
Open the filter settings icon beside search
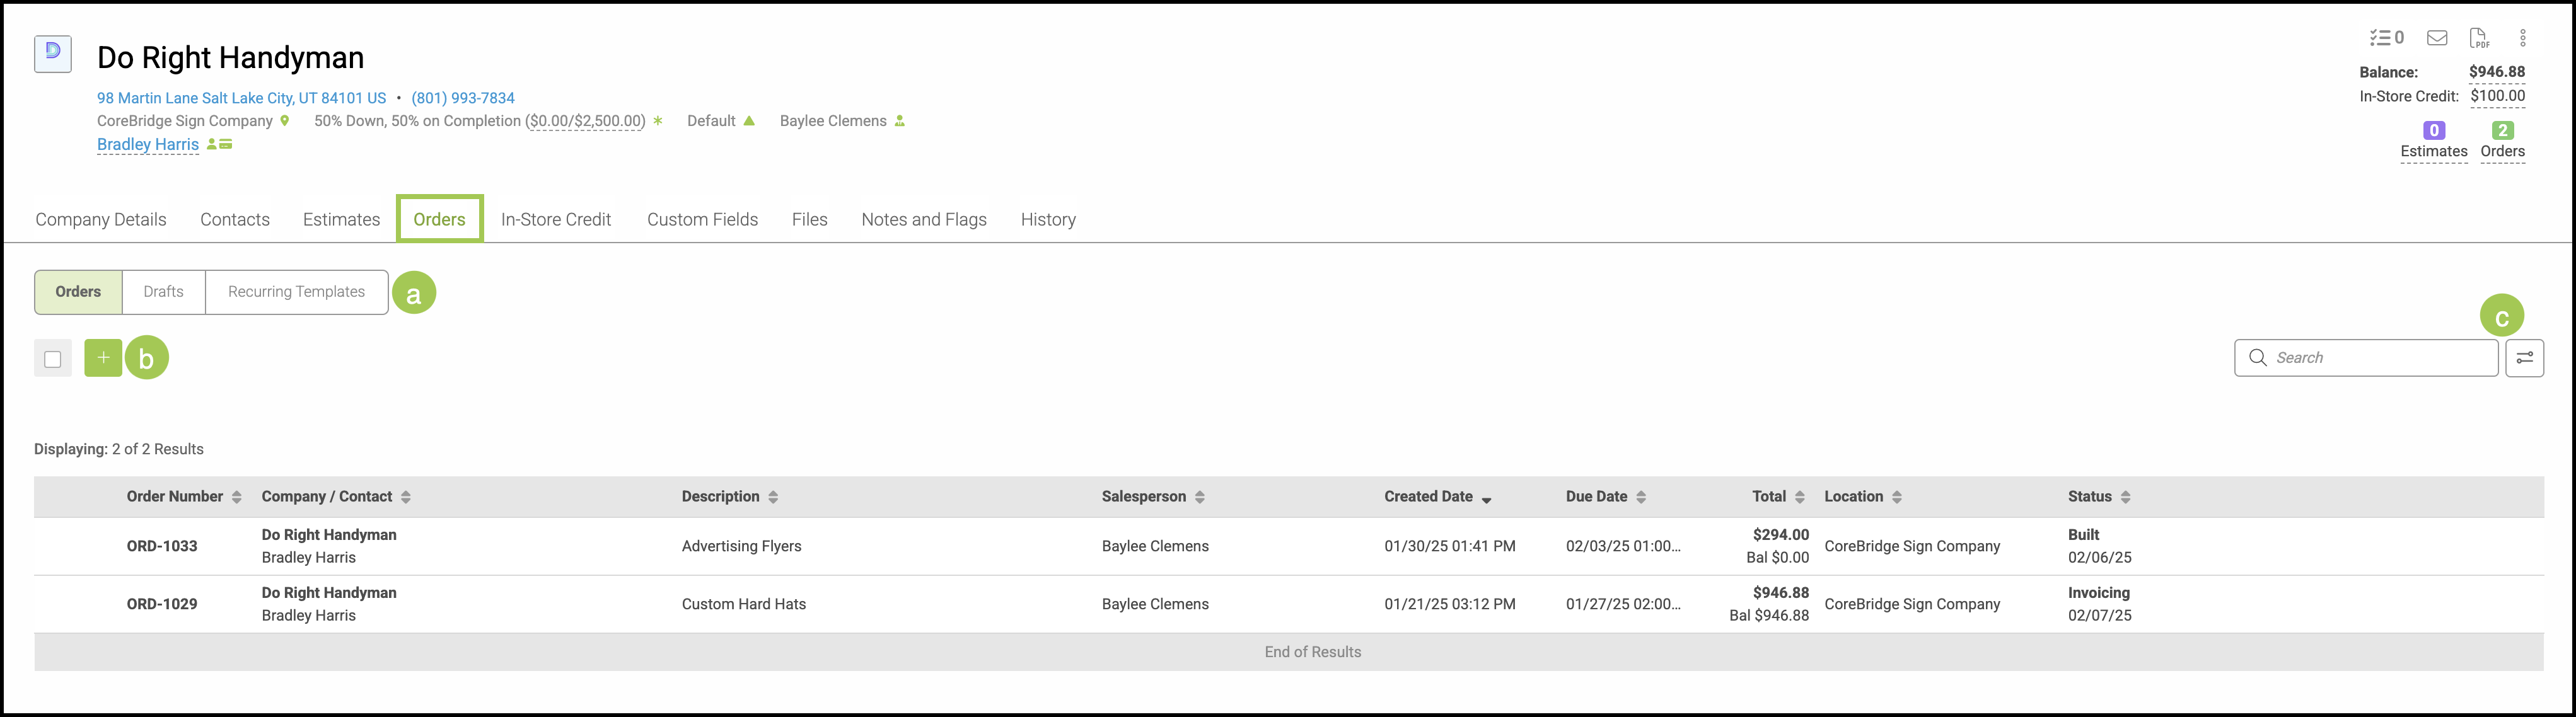pyautogui.click(x=2524, y=358)
